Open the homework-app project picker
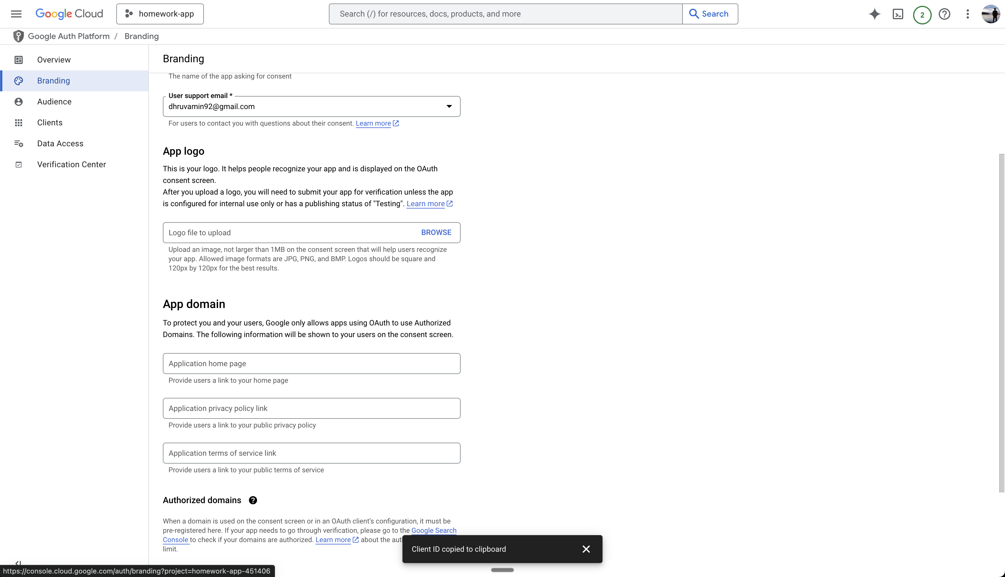 [x=160, y=14]
